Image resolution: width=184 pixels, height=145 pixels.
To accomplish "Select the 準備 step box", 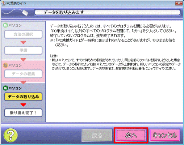I will (23, 50).
